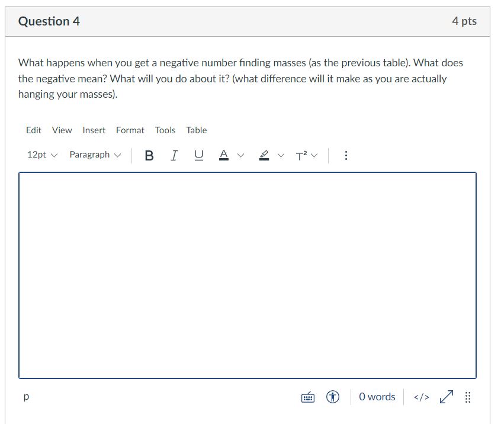Open the Format menu
Image resolution: width=501 pixels, height=424 pixels.
point(130,130)
